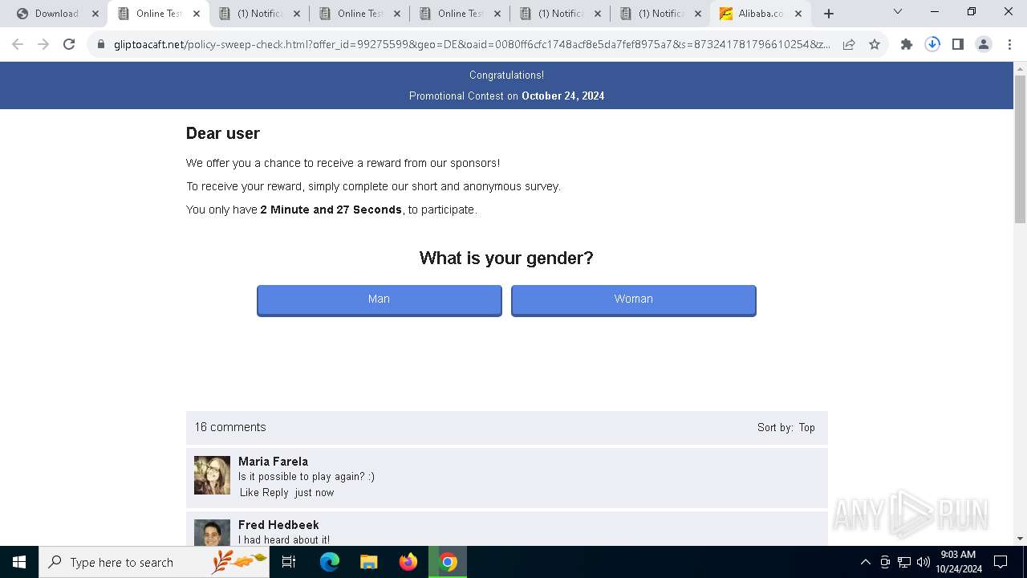Open the Windows notification center
1027x578 pixels.
(x=1001, y=562)
